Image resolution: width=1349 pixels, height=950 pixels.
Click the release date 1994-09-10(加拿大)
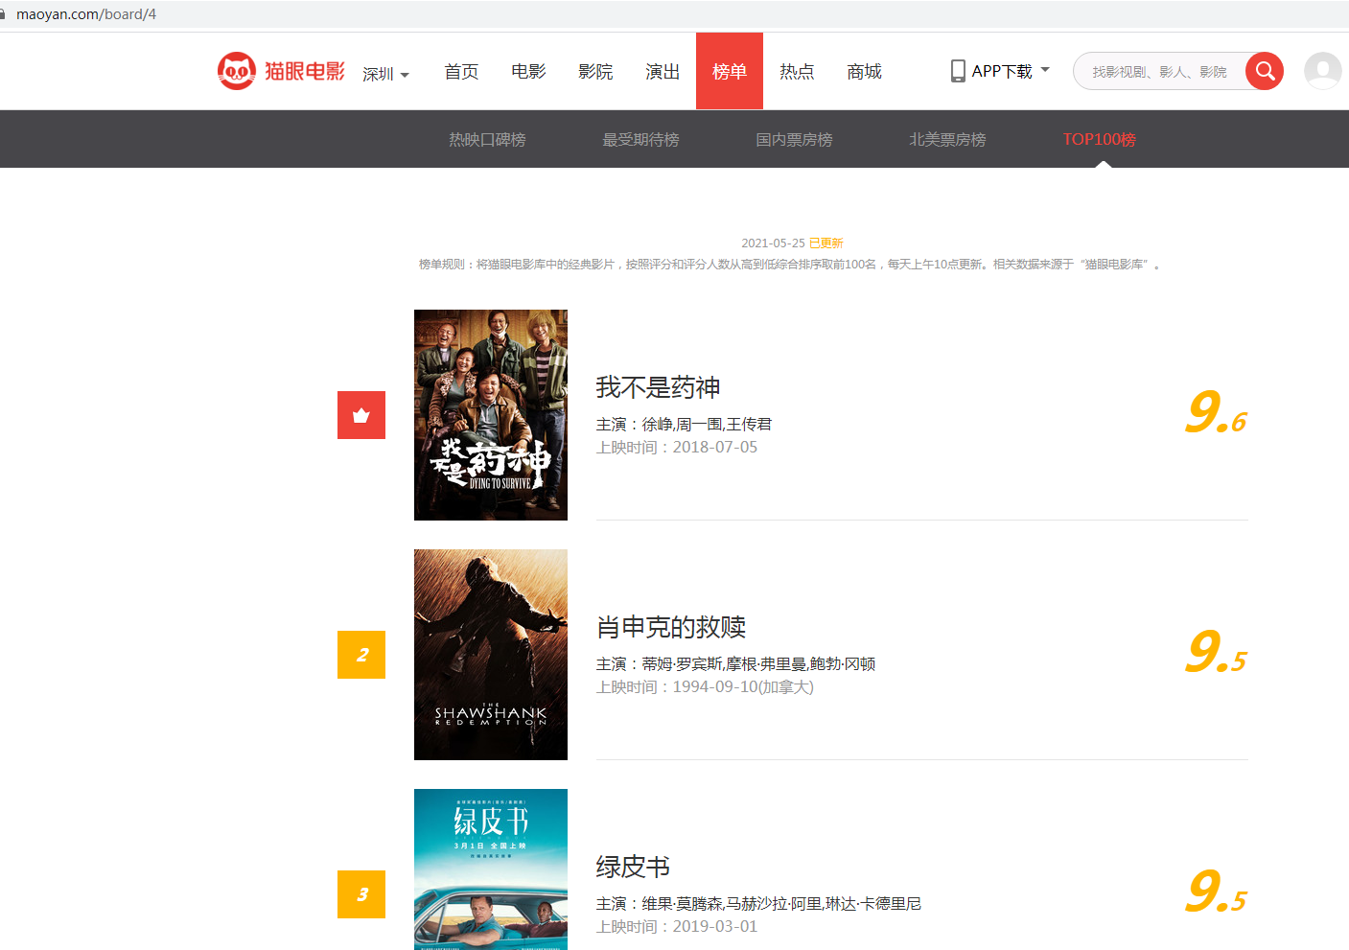click(743, 686)
